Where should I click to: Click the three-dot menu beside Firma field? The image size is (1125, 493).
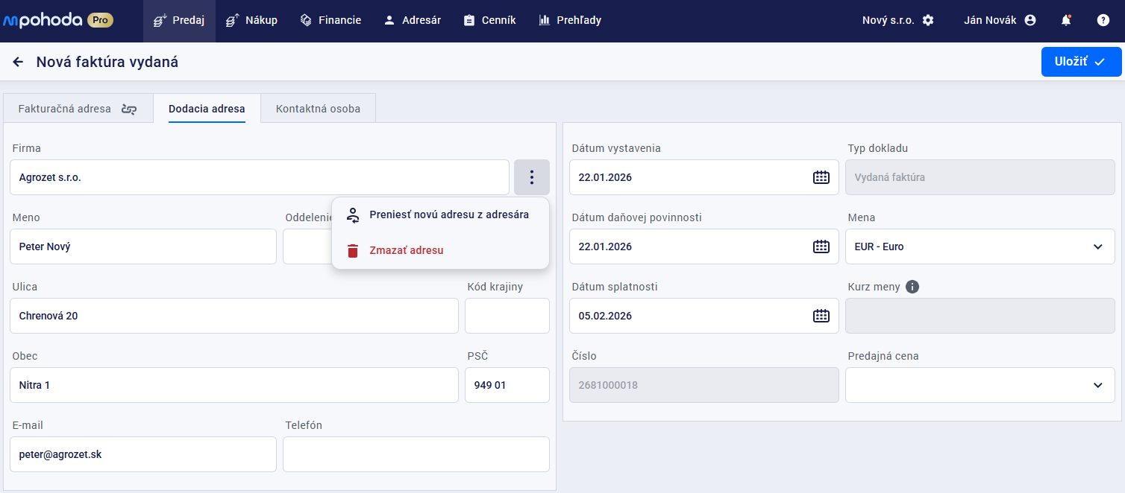click(x=531, y=177)
